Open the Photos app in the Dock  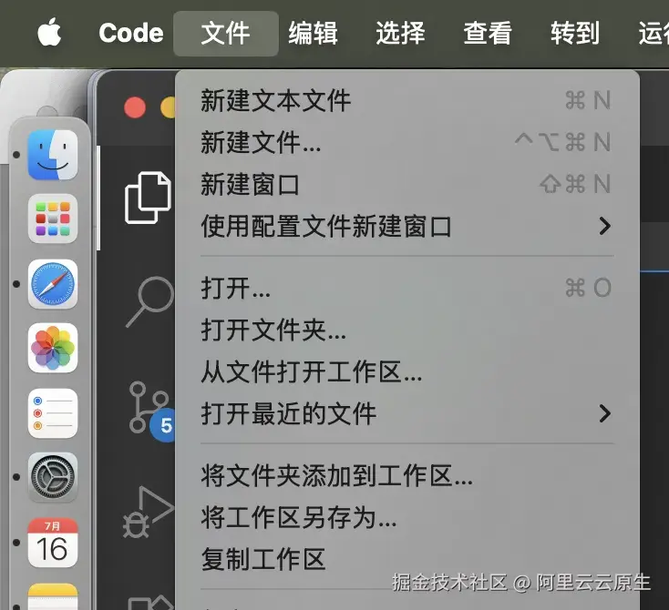[x=53, y=348]
